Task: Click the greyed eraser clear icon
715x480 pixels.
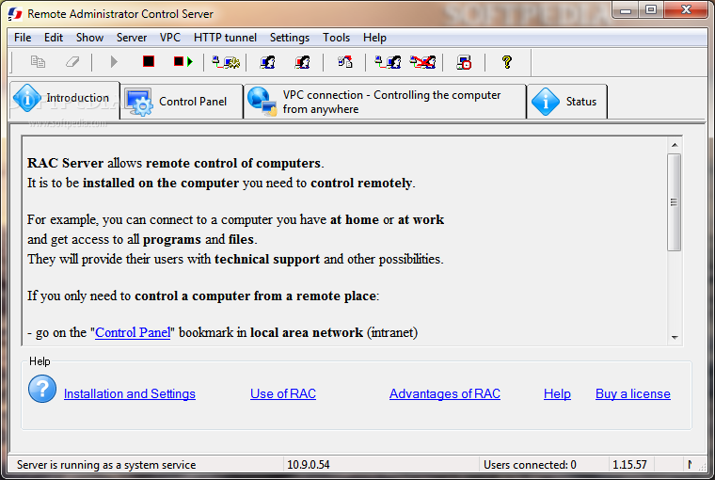Action: click(x=72, y=61)
